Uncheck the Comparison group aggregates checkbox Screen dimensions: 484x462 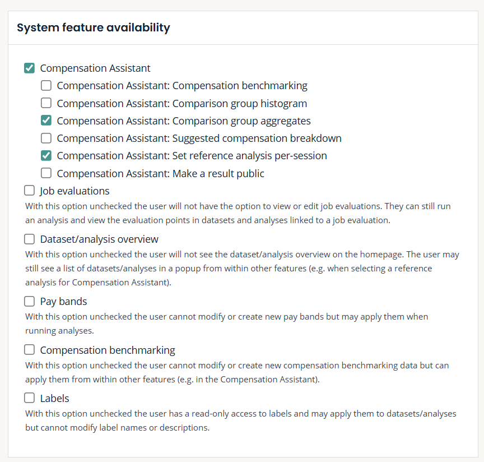pos(46,121)
